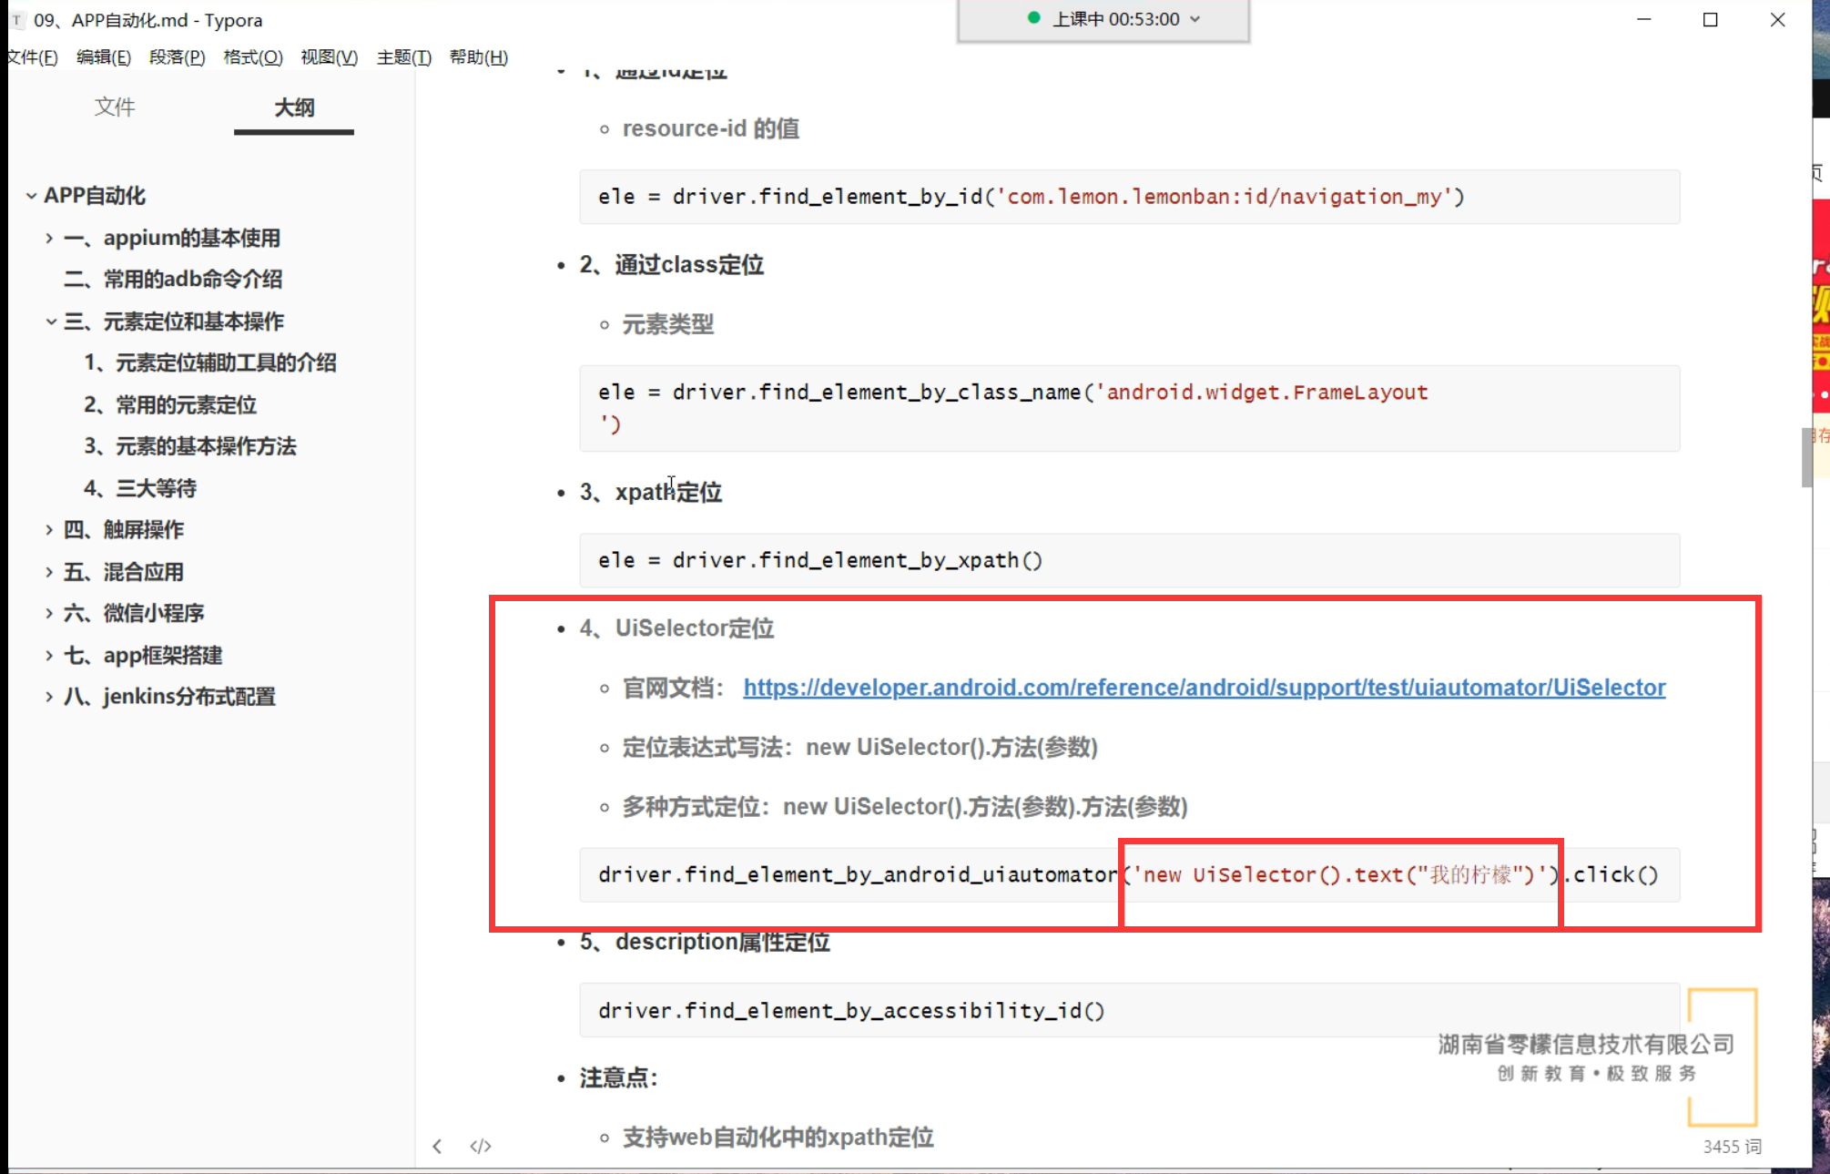Open the 主题(T) menu
Image resolution: width=1830 pixels, height=1174 pixels.
point(403,57)
